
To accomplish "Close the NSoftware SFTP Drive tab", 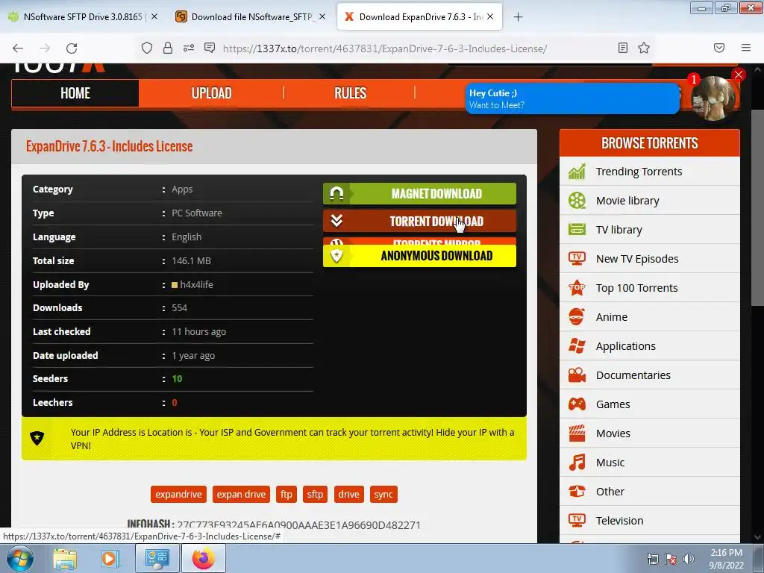I will coord(154,16).
